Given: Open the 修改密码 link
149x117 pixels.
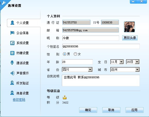Looking at the screenshot, I should coord(19,100).
